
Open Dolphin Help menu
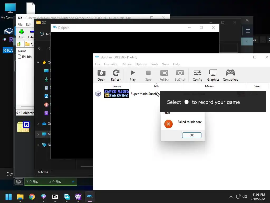click(176, 64)
